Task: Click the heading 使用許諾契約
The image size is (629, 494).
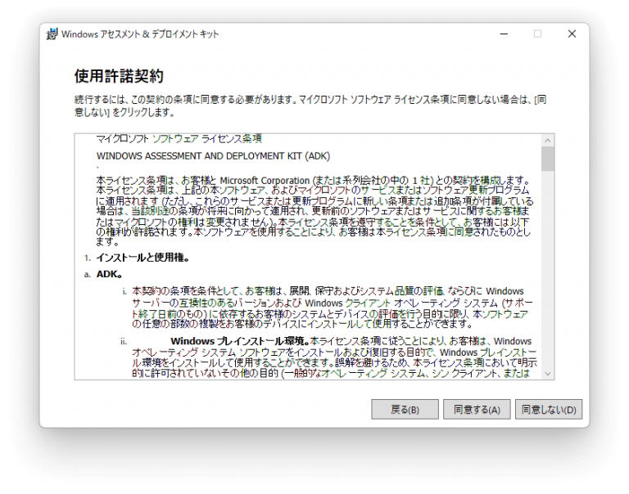Action: click(119, 76)
